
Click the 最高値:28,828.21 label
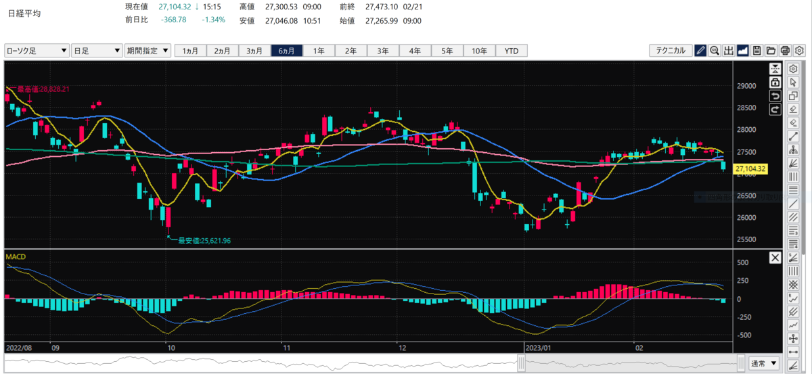[43, 89]
